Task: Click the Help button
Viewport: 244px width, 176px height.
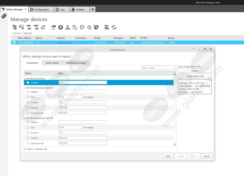Action: pos(168,156)
